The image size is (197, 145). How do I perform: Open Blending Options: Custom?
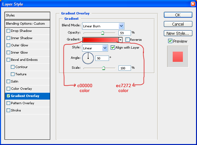tap(27, 24)
